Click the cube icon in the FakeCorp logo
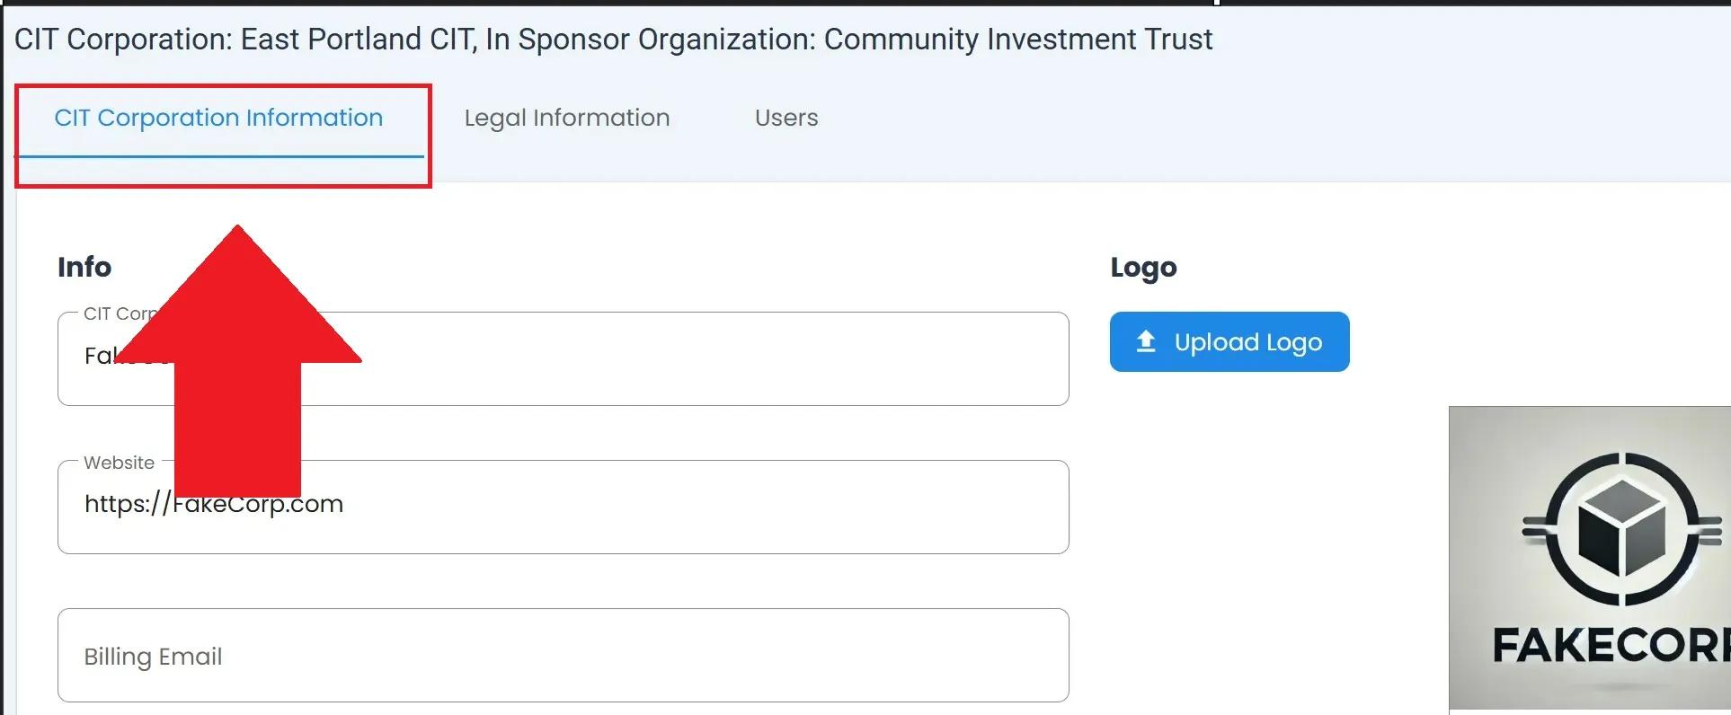This screenshot has width=1731, height=715. point(1621,530)
